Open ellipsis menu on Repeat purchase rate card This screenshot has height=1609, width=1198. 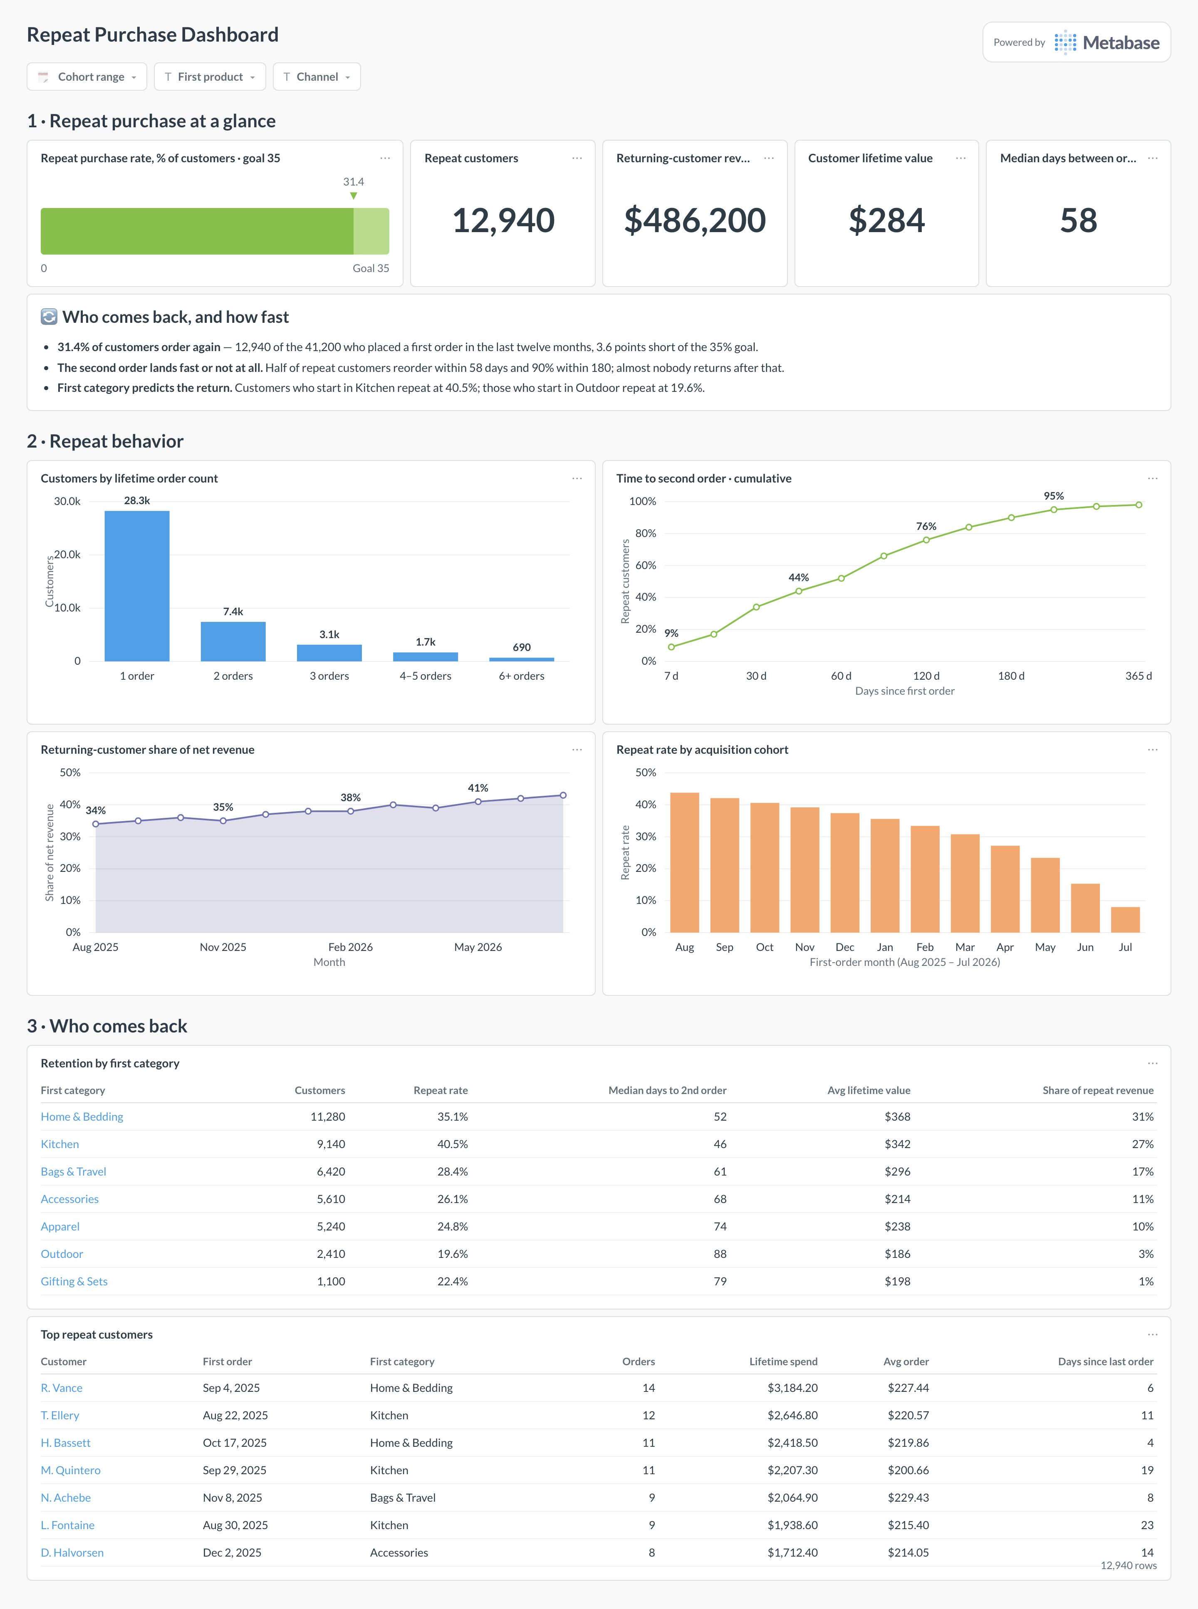point(385,158)
